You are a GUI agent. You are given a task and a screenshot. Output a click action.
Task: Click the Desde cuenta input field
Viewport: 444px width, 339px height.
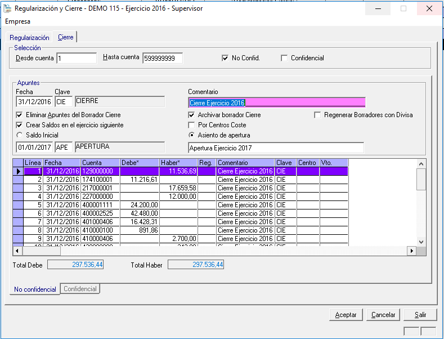tap(77, 58)
